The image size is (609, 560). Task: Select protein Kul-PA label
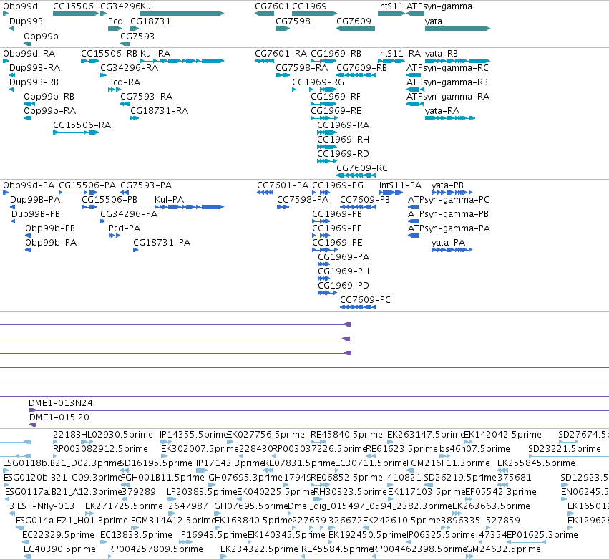pyautogui.click(x=169, y=199)
